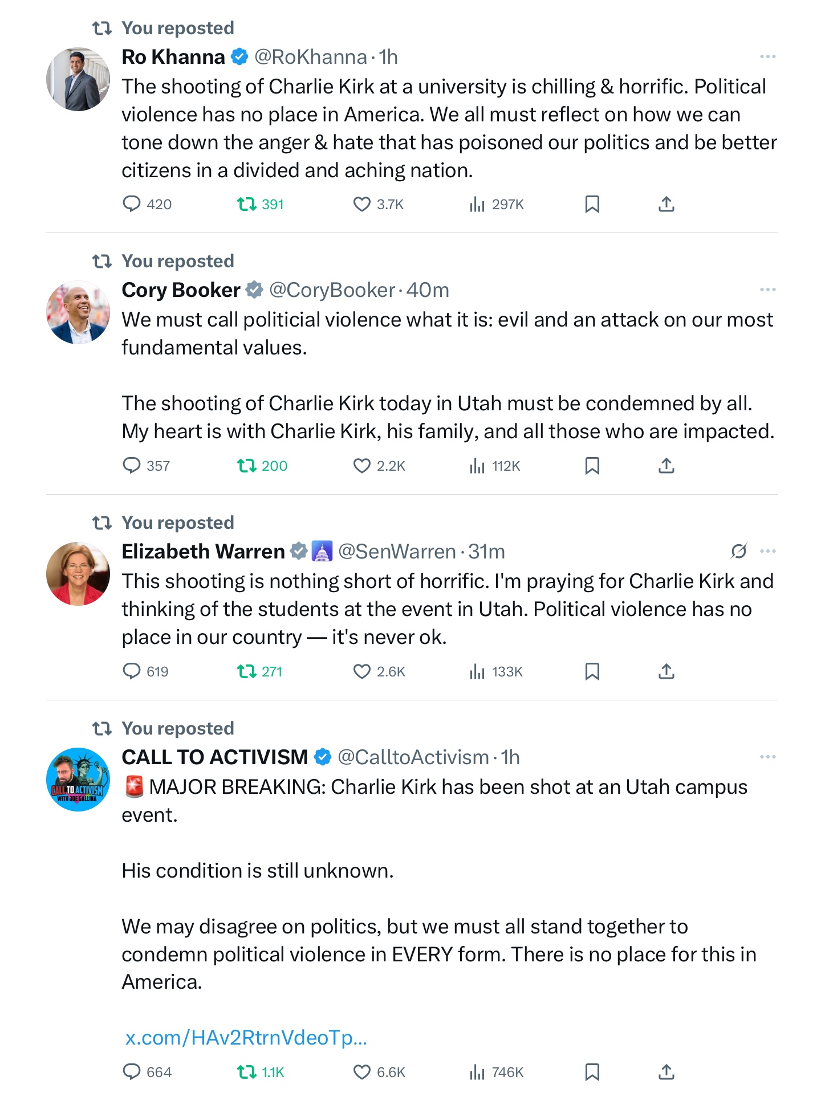
Task: Open more options on Ro Khanna's post
Action: click(767, 57)
